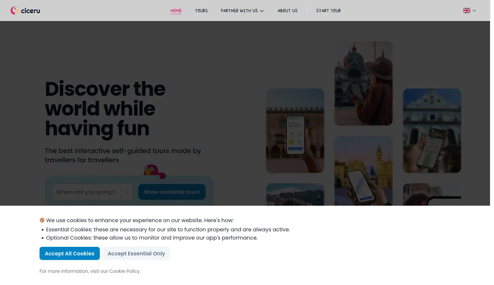
Task: Click photo of woman in hat
Action: [x=363, y=83]
